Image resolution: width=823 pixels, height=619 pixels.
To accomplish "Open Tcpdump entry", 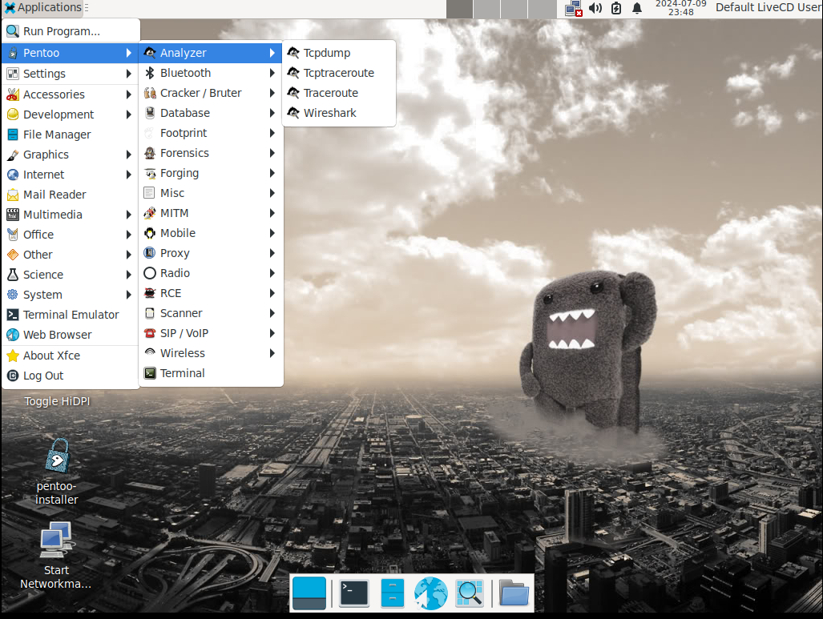I will pos(338,53).
